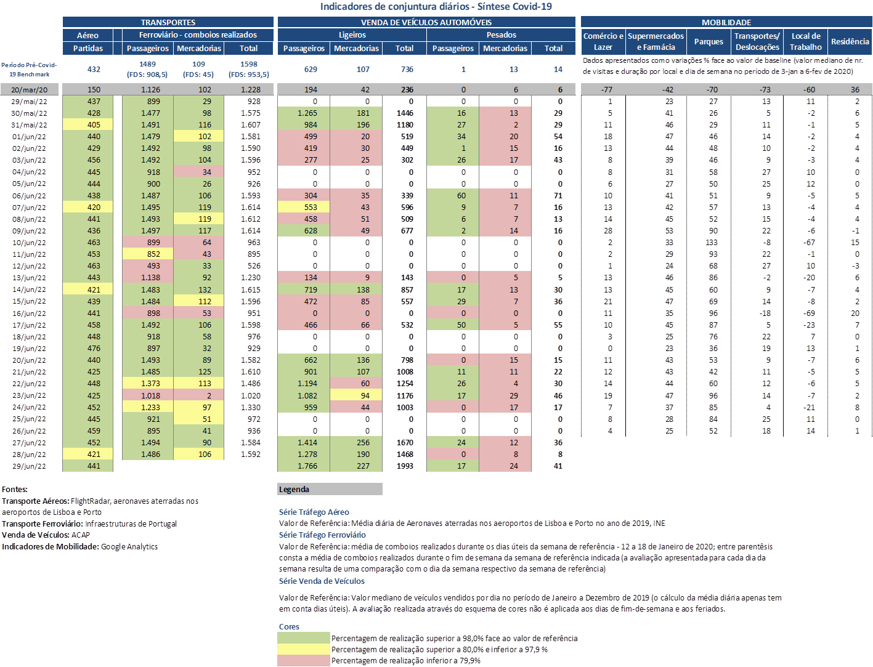The image size is (873, 667).
Task: Click the 1.233 rail passengers cell
Action: [x=148, y=408]
